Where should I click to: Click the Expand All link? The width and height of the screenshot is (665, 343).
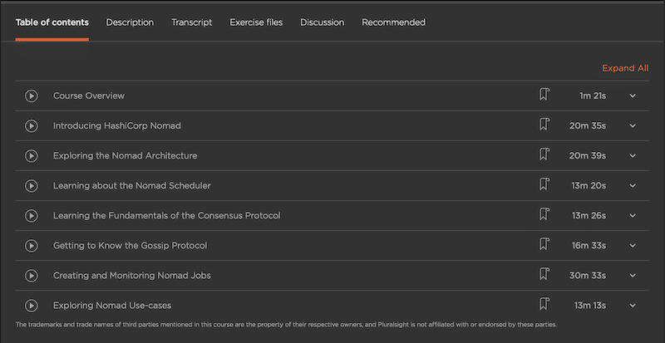coord(625,68)
